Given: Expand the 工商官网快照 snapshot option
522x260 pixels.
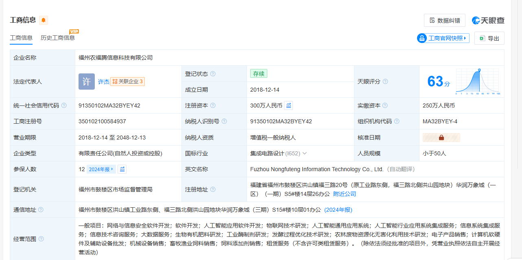Looking at the screenshot, I should pos(443,38).
